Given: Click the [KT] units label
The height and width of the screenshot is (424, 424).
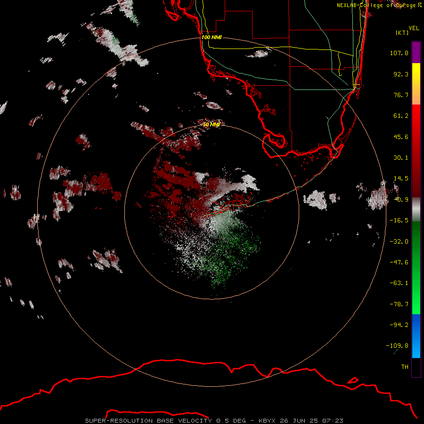Looking at the screenshot, I should [x=402, y=33].
